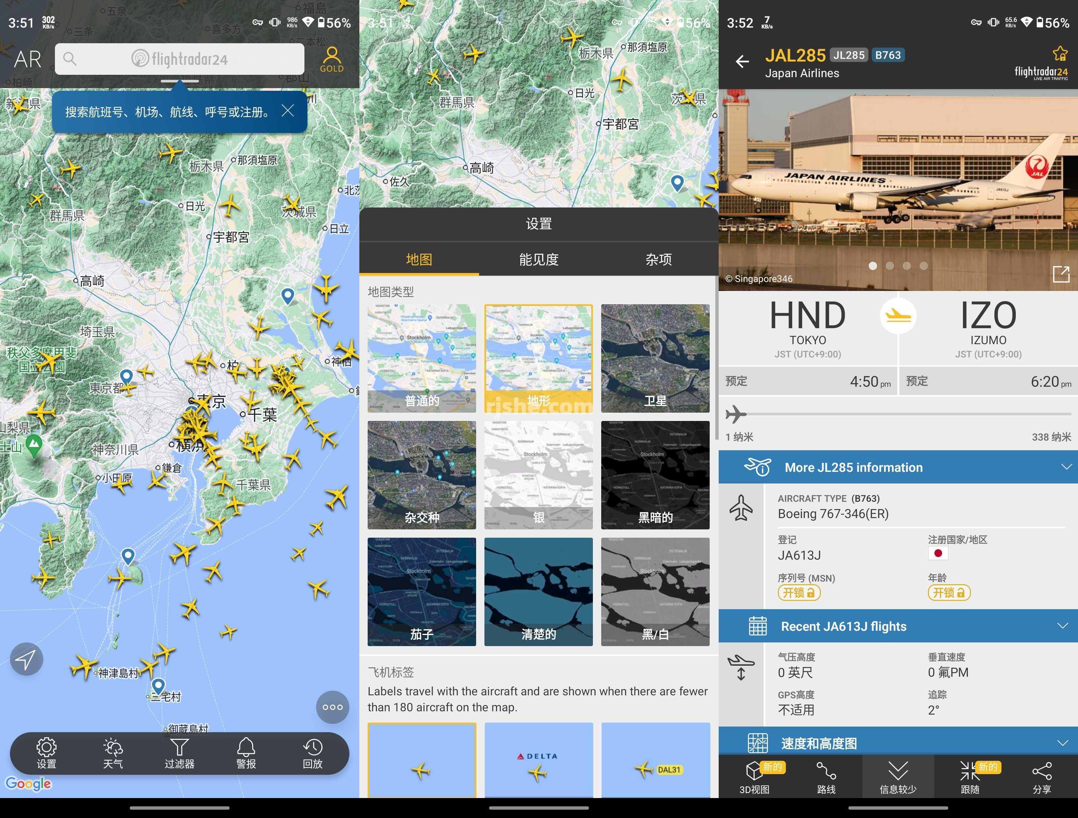The width and height of the screenshot is (1078, 818).
Task: Select the 地形 map type
Action: 539,358
